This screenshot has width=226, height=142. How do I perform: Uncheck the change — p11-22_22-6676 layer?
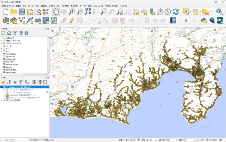click(x=4, y=87)
